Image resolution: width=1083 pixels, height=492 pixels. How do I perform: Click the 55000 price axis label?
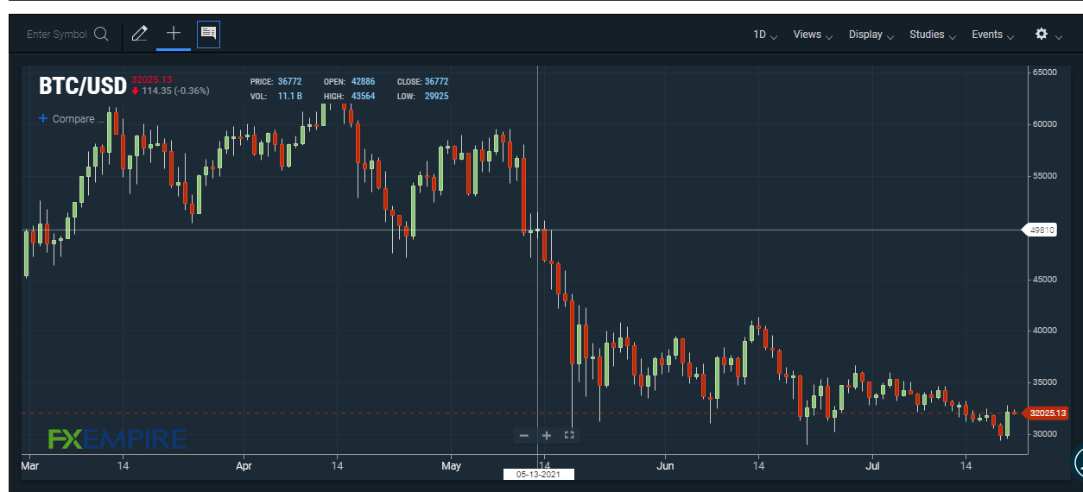click(x=1045, y=176)
